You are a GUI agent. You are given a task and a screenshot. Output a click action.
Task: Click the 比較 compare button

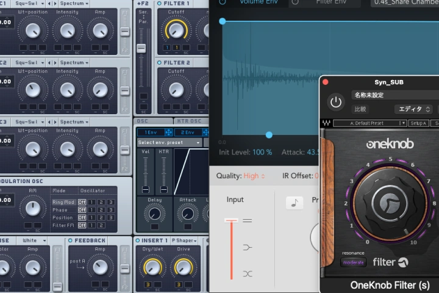click(360, 109)
